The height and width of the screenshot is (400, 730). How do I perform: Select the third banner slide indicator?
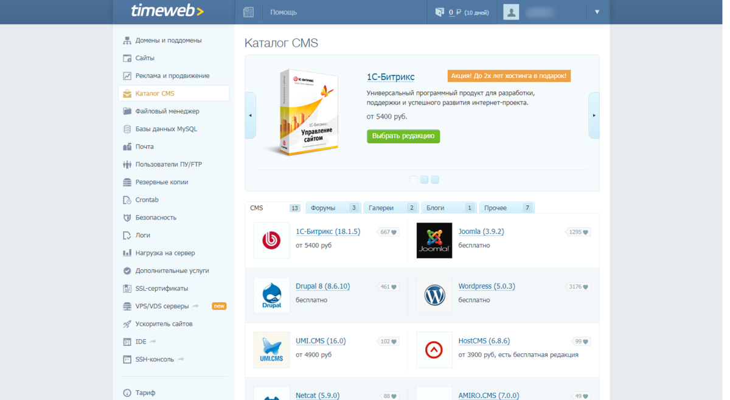[x=435, y=180]
